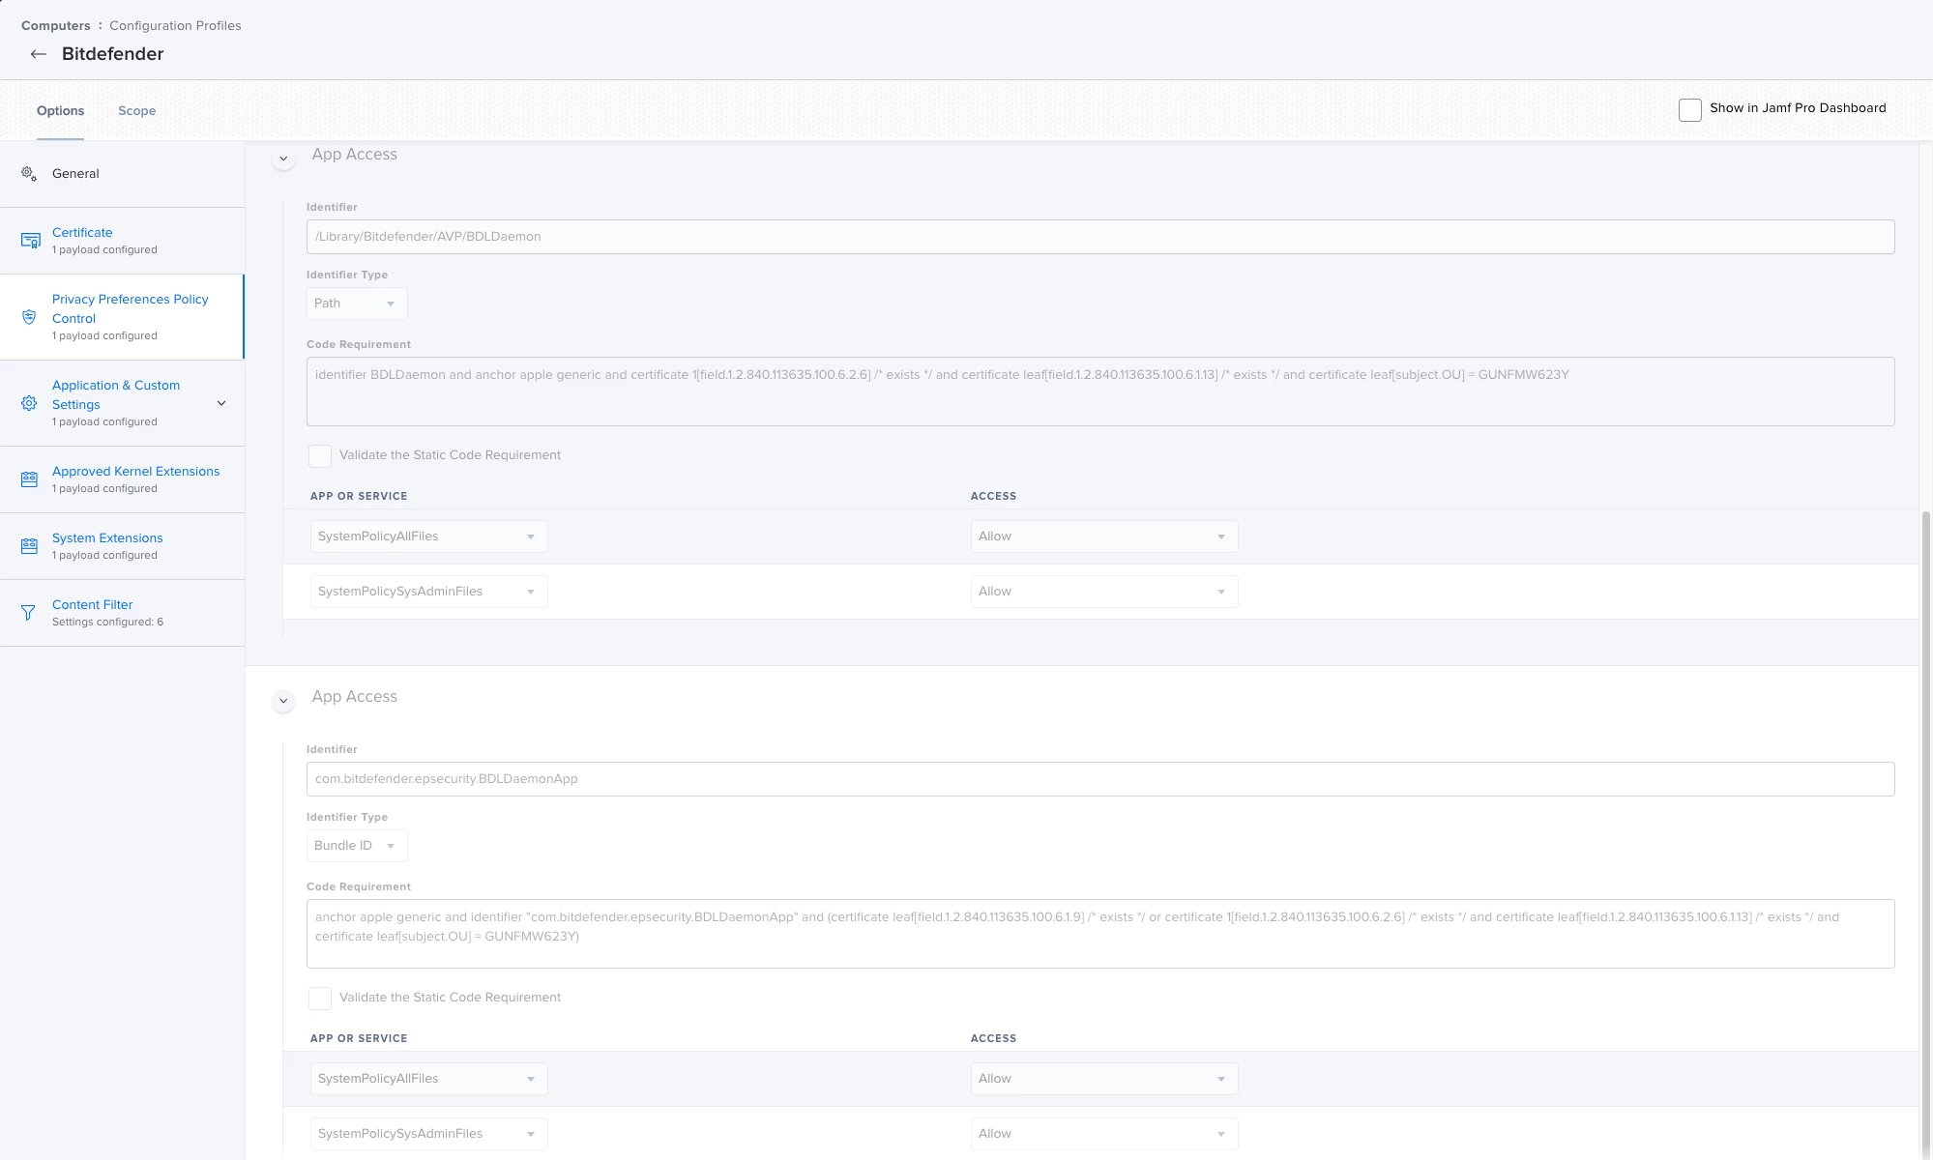Click the General gear icon in sidebar

(29, 174)
